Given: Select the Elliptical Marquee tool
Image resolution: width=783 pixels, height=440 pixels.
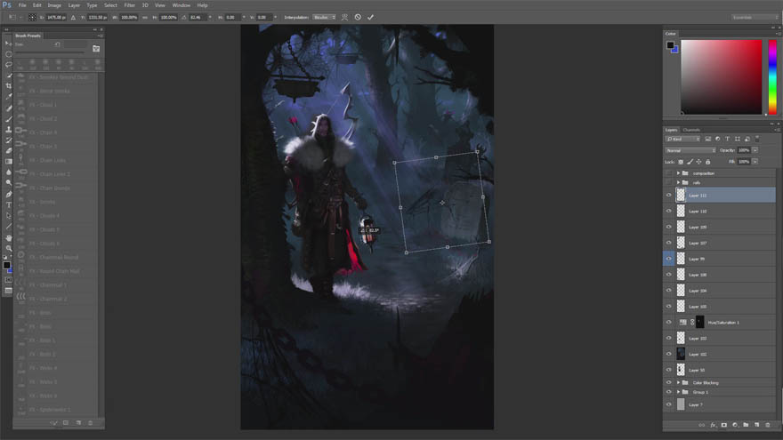Looking at the screenshot, I should 9,54.
